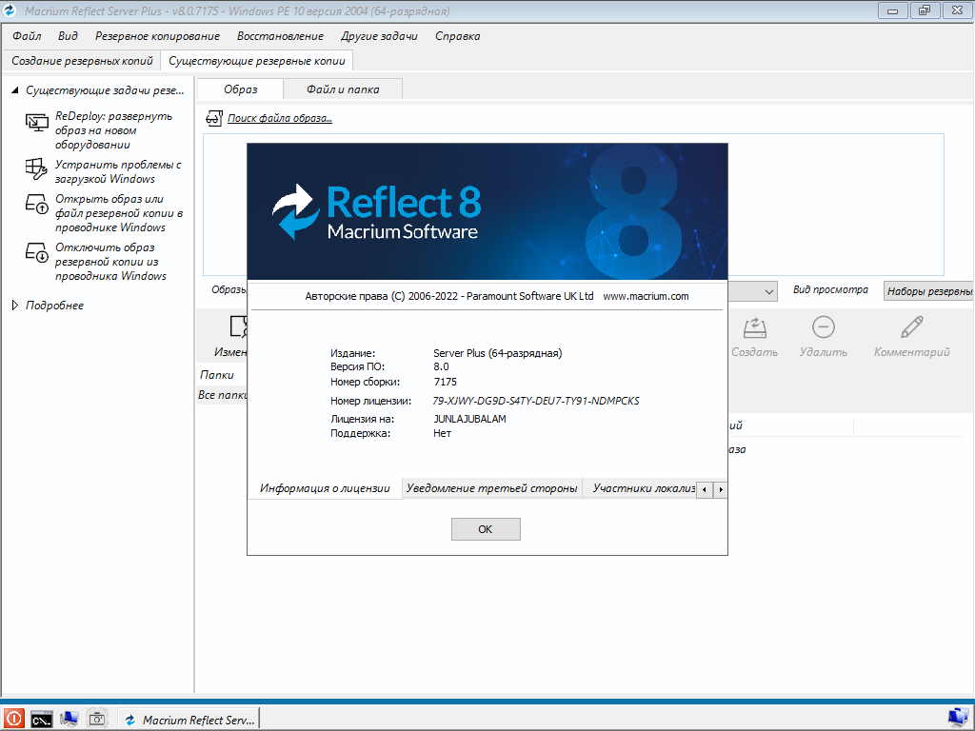Viewport: 975px width, 731px height.
Task: Open the Наборы резервных view dropdown
Action: [x=928, y=291]
